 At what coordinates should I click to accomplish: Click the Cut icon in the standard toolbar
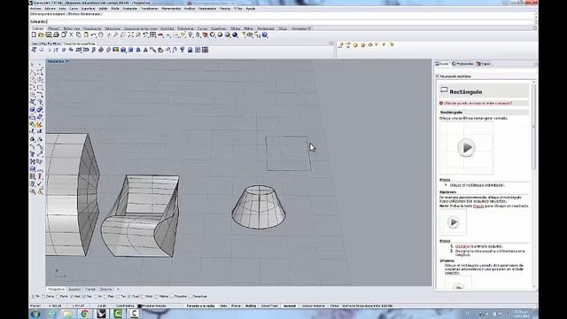pos(71,35)
